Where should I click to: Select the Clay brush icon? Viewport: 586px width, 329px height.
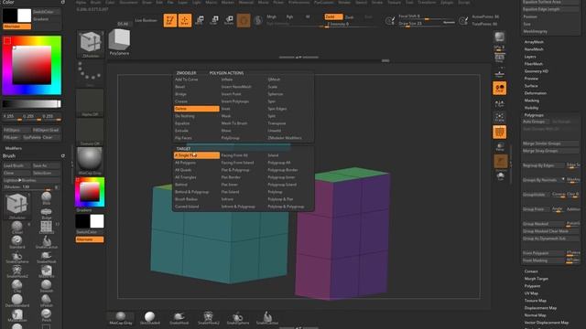point(16,286)
